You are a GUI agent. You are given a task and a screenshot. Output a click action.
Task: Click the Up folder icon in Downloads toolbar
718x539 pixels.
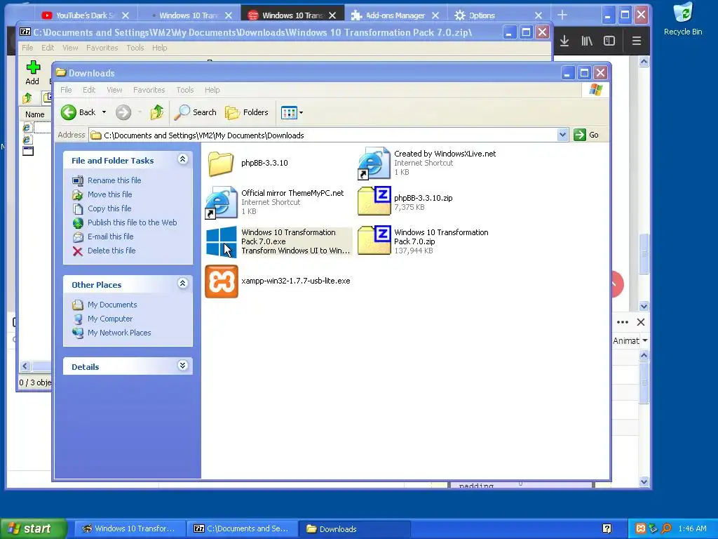click(x=156, y=112)
